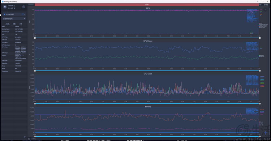Open the cloud upload icon in top toolbar
Viewport: 271px width, 141px height.
click(x=267, y=5)
